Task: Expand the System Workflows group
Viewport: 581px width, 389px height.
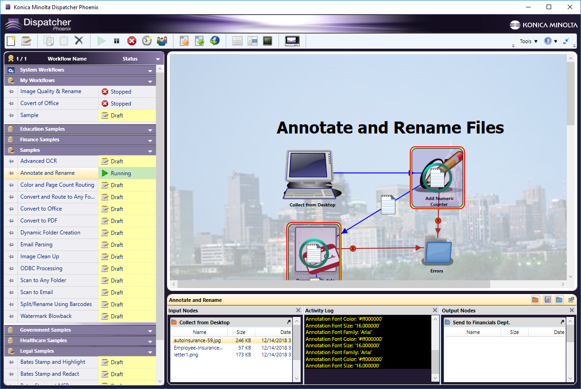Action: point(150,71)
